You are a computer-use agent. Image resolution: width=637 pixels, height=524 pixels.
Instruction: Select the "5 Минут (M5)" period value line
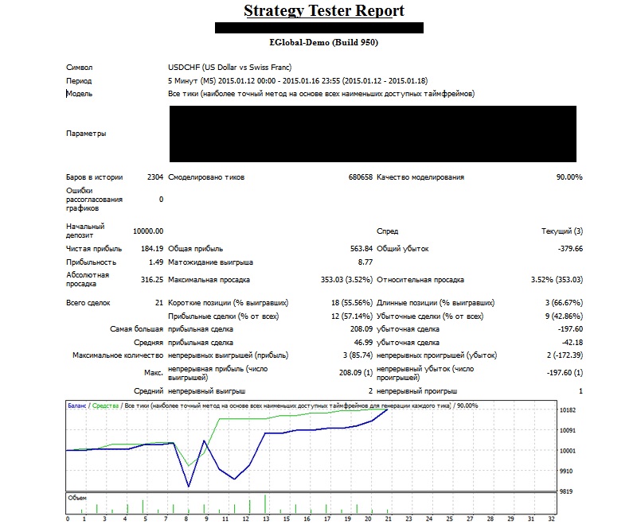click(298, 81)
